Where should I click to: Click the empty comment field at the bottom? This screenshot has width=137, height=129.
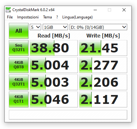(x=68, y=115)
